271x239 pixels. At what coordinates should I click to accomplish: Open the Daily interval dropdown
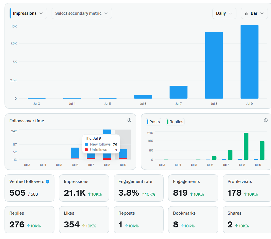pyautogui.click(x=224, y=13)
